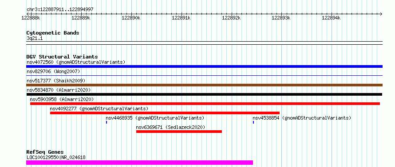395x167 pixels.
Task: Click the 122893k ruler tick label
Action: point(280,18)
